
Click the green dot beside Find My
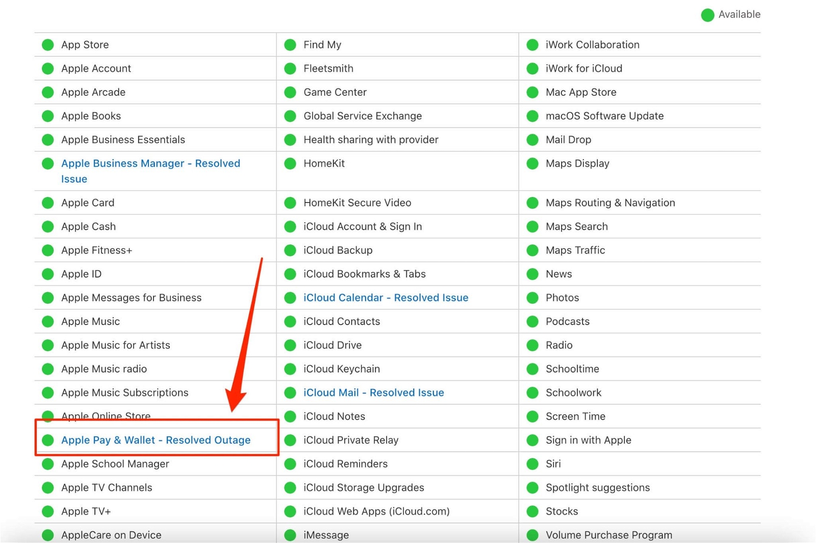290,45
